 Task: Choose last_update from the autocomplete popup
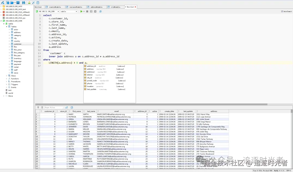point(110,89)
